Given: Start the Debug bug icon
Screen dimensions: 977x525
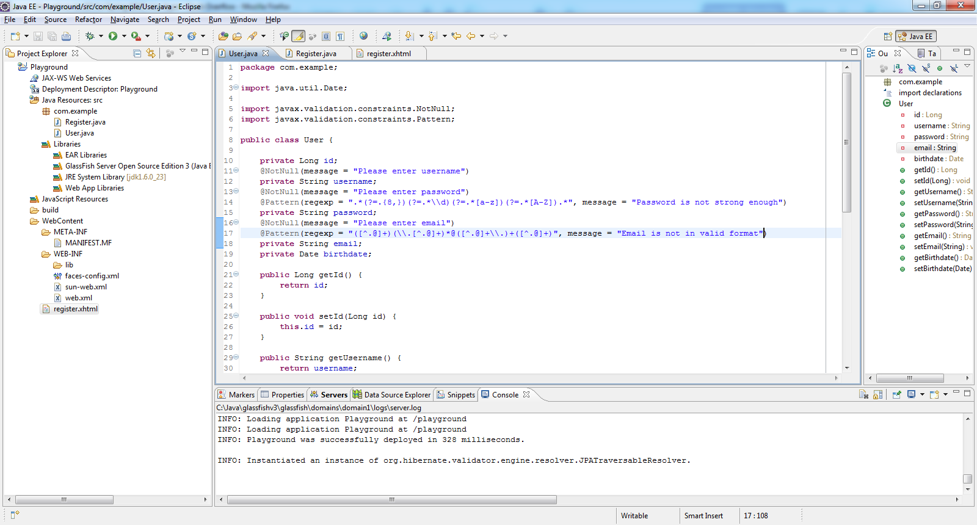Looking at the screenshot, I should tap(90, 36).
